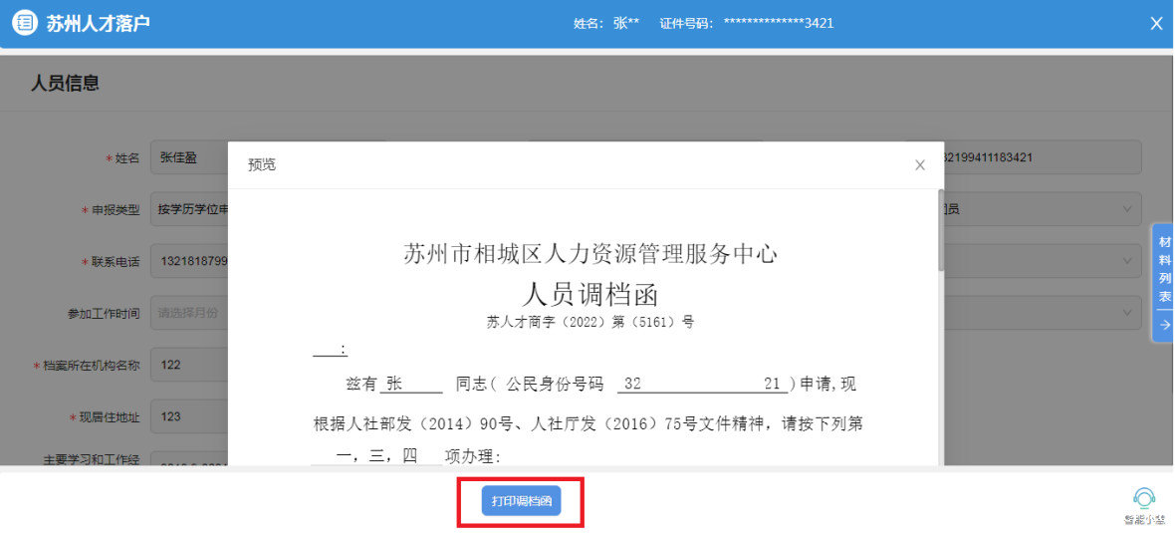Close the 苏州人才落户 window with the X
Screen dimensions: 1175x533
coord(1156,23)
